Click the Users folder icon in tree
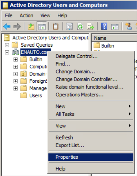The height and width of the screenshot is (176, 137). [x=23, y=95]
